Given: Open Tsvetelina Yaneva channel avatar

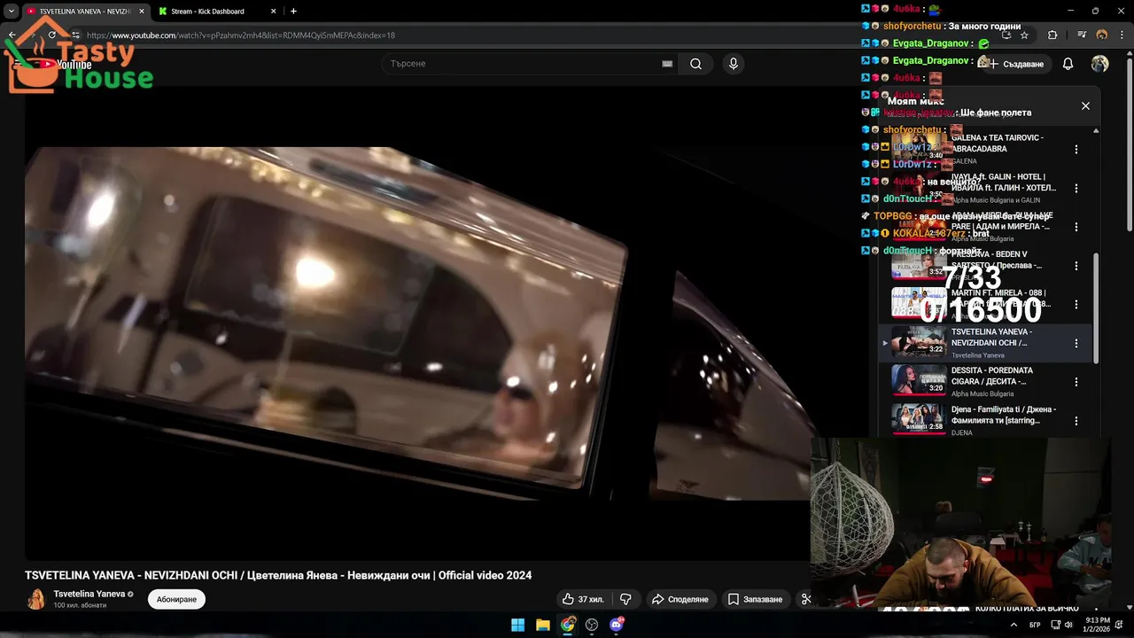Looking at the screenshot, I should click(x=35, y=599).
